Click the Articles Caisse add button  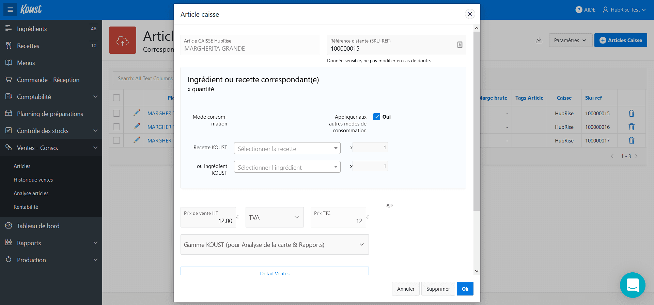pyautogui.click(x=621, y=40)
